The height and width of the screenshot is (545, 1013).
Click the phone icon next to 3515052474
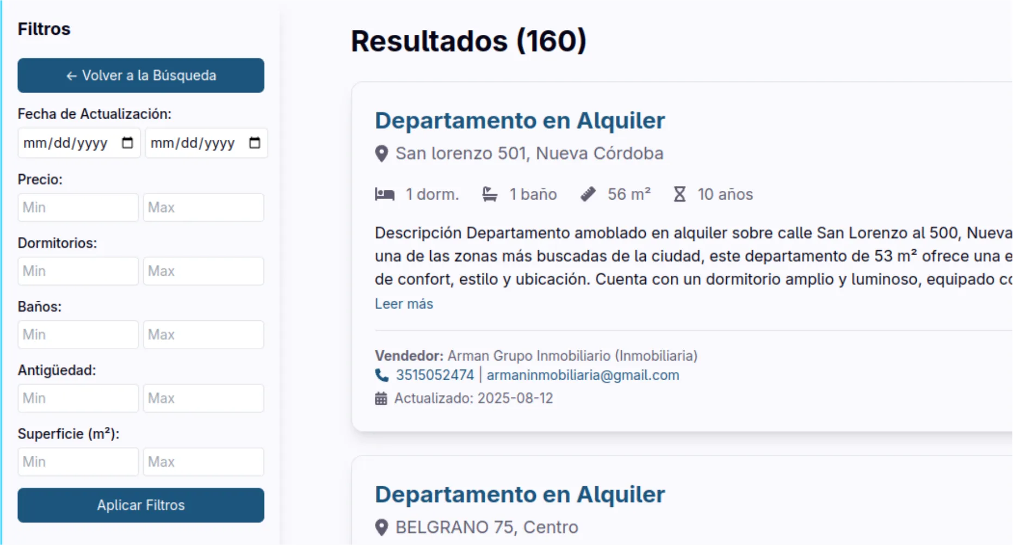coord(382,375)
